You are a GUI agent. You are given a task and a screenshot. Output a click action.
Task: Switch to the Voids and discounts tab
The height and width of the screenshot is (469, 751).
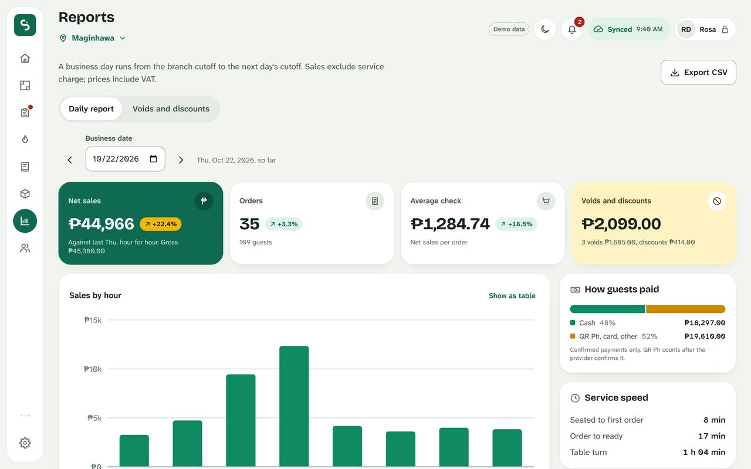coord(171,109)
